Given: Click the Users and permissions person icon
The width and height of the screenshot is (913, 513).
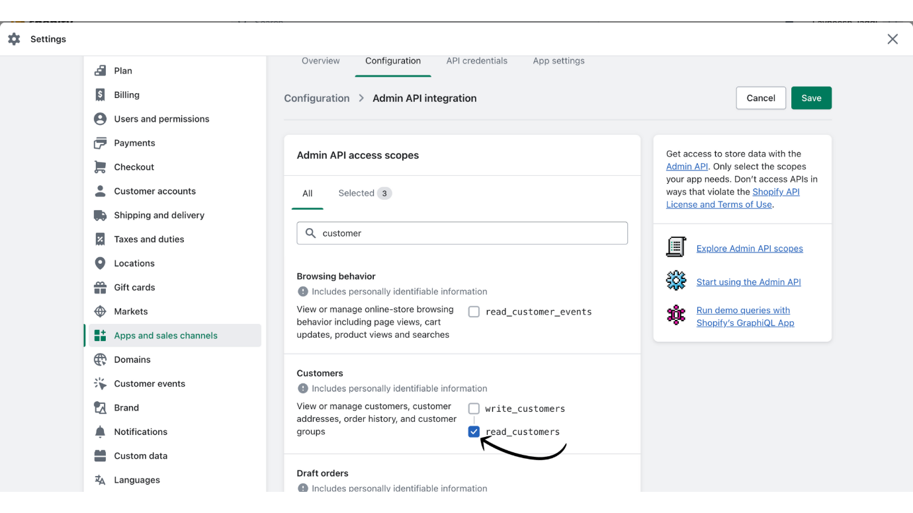Looking at the screenshot, I should [100, 119].
